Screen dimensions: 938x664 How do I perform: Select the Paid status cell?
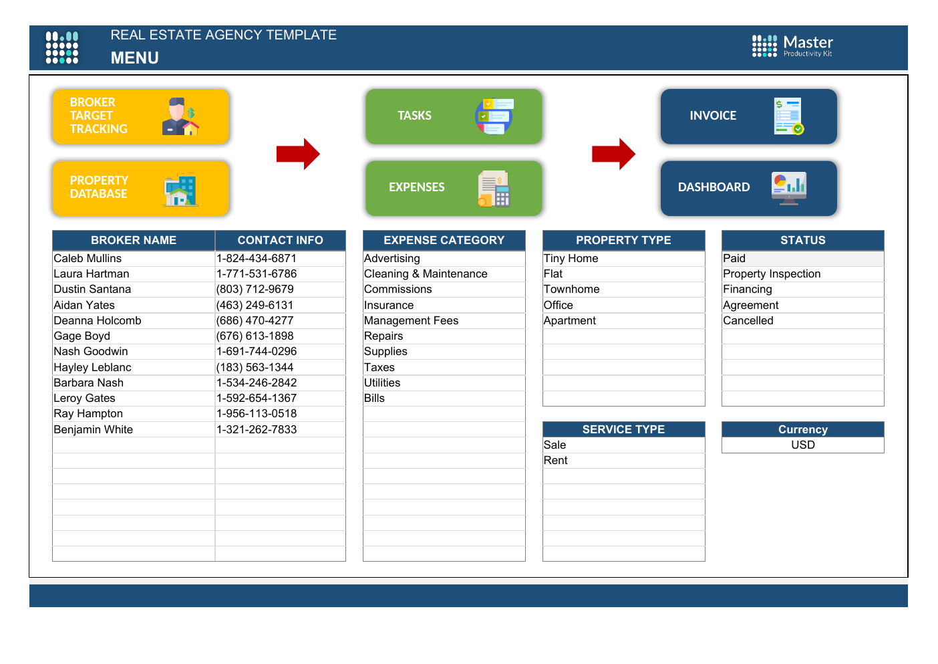[803, 259]
